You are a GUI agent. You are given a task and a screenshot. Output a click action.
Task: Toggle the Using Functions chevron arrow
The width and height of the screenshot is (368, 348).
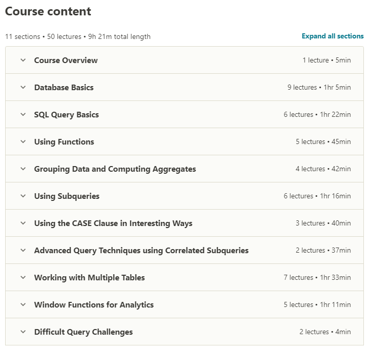coord(23,142)
